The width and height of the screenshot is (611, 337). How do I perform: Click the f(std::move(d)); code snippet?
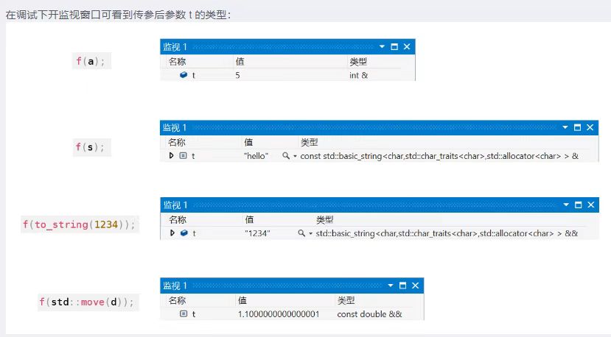point(87,302)
